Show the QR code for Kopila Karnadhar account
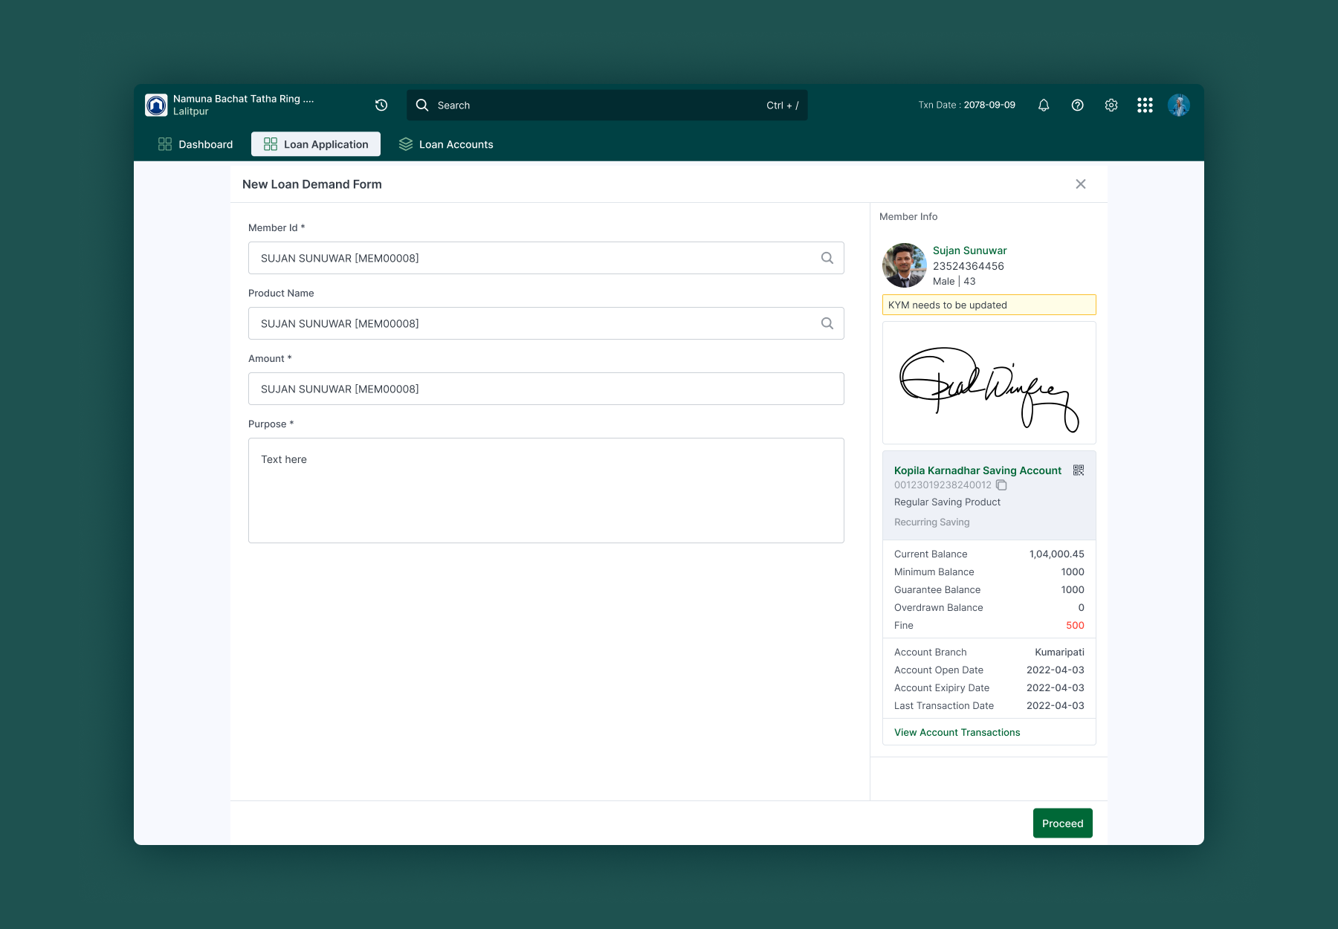Viewport: 1338px width, 929px height. [1079, 470]
